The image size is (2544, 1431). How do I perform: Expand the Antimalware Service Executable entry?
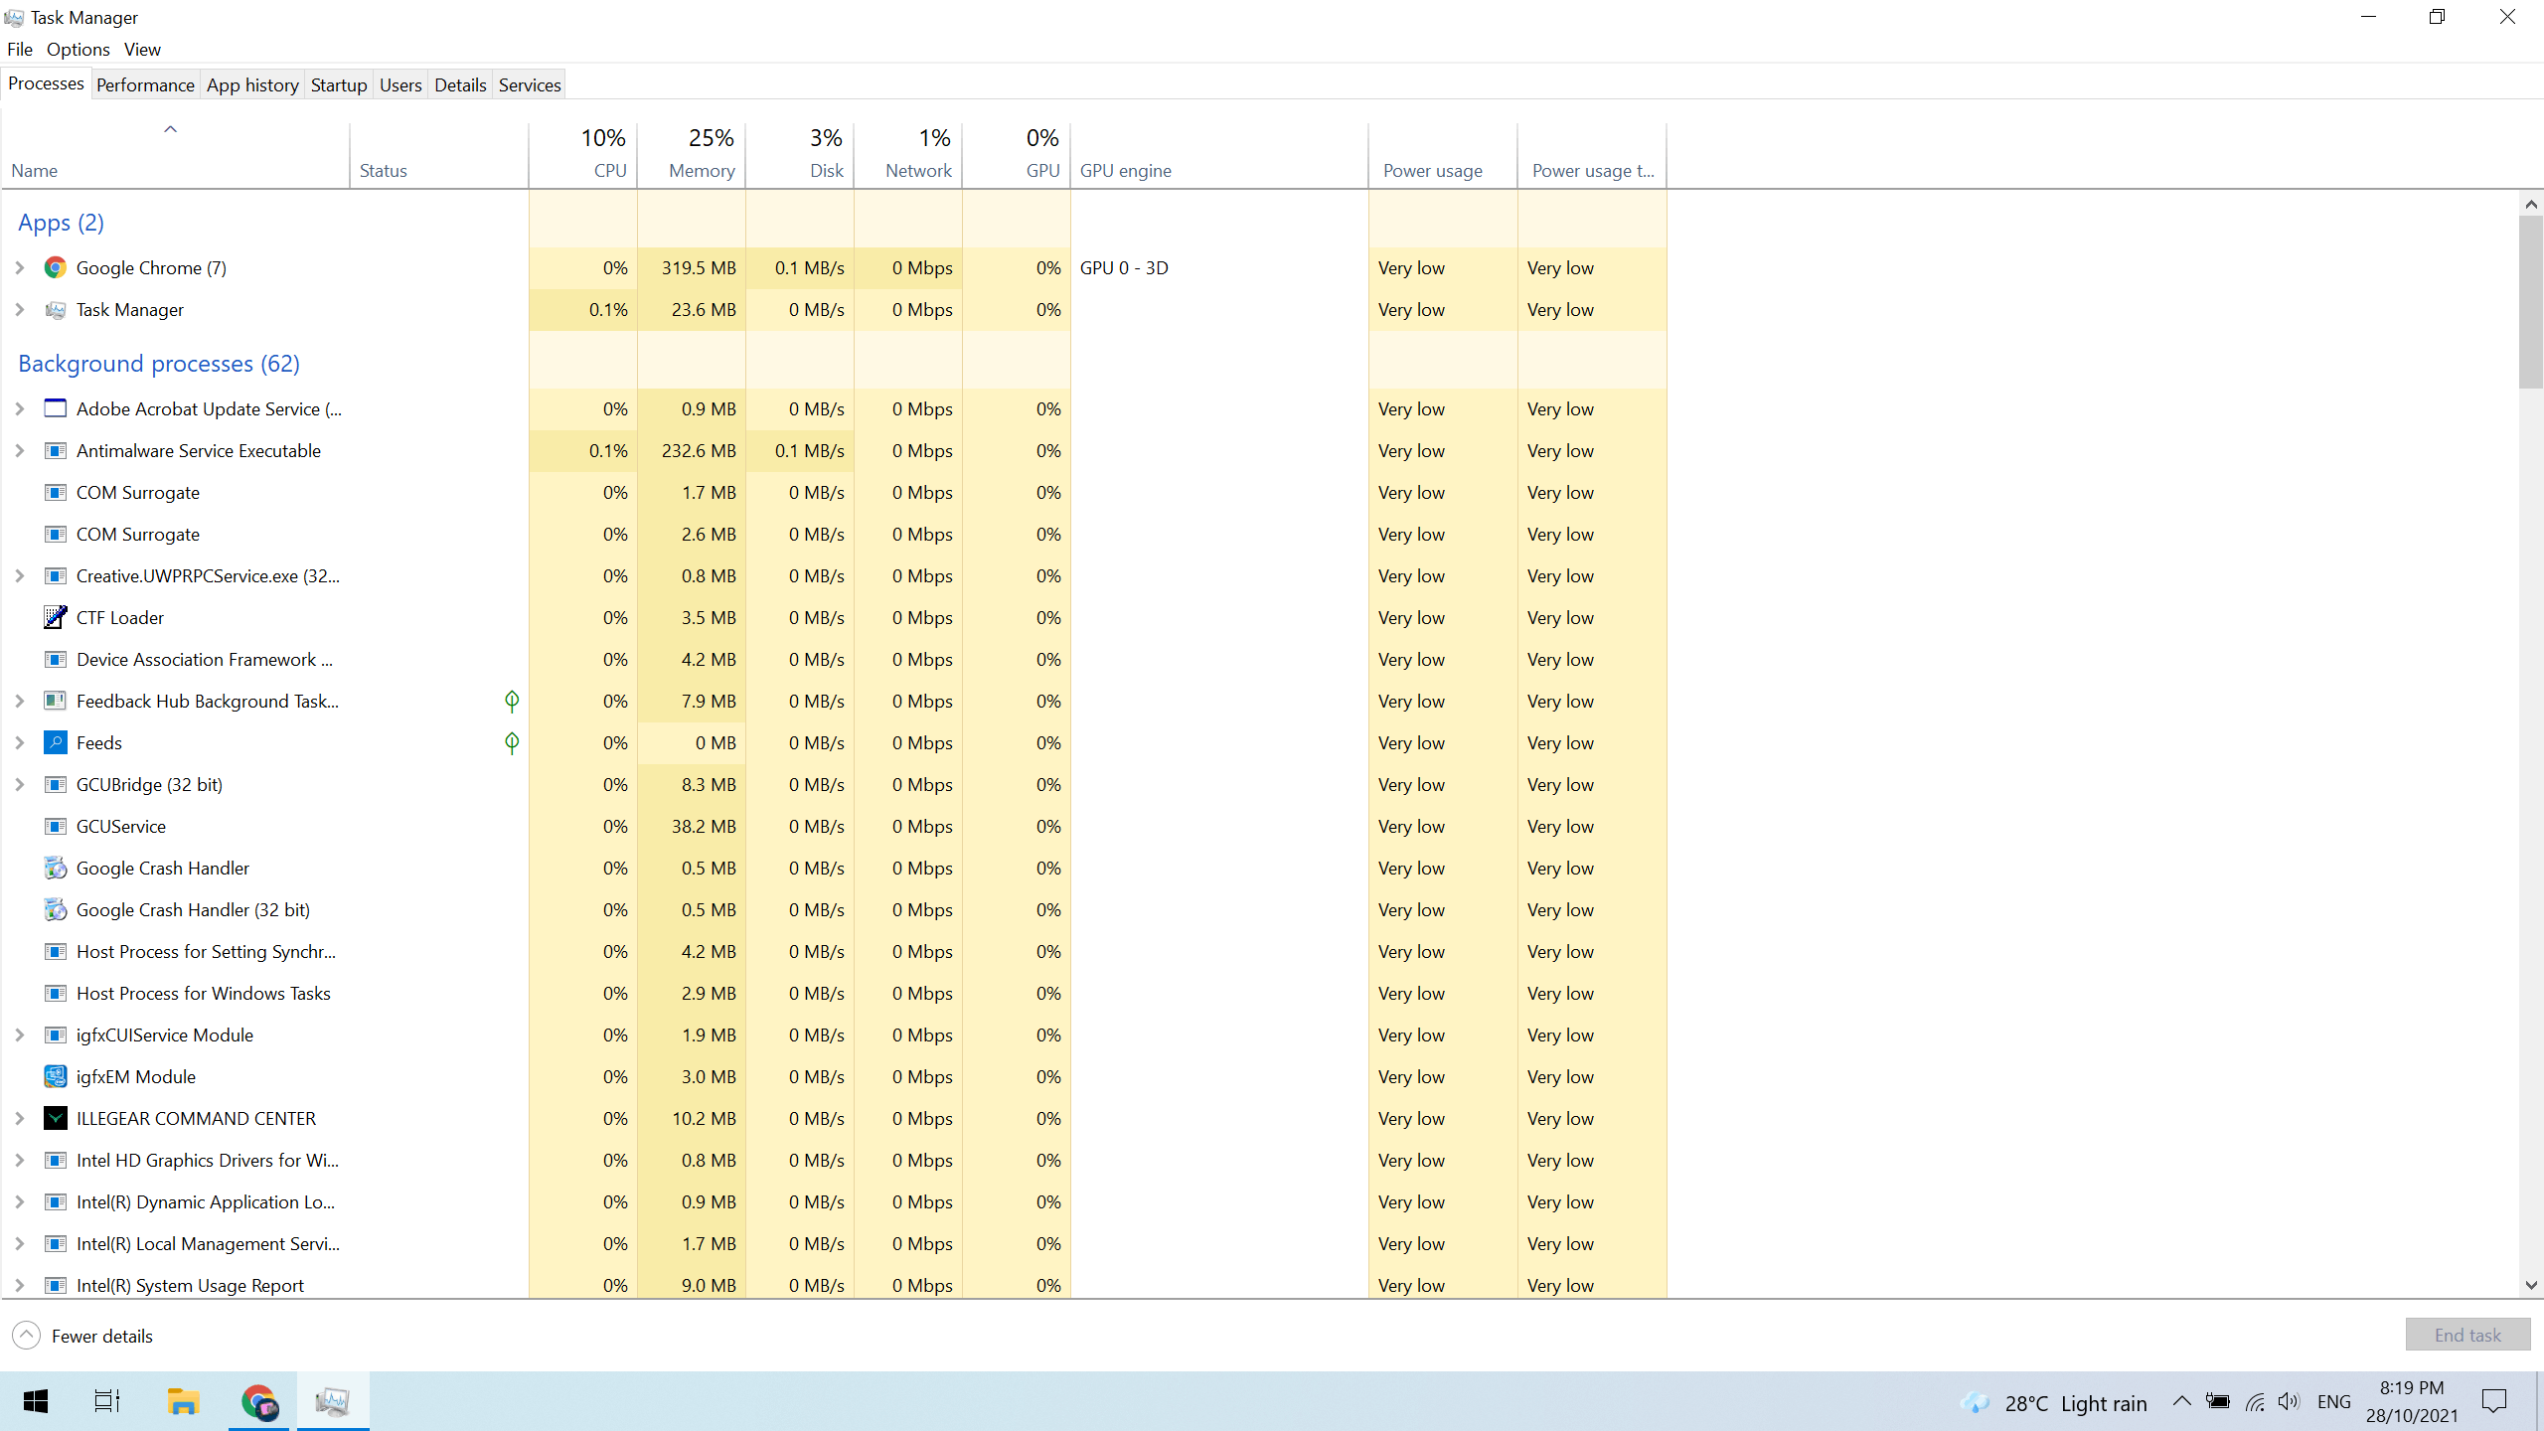[19, 450]
